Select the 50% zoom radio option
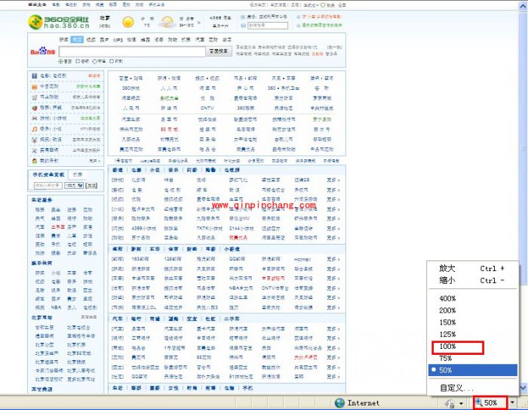Screen dimensions: 528x410 [447, 371]
